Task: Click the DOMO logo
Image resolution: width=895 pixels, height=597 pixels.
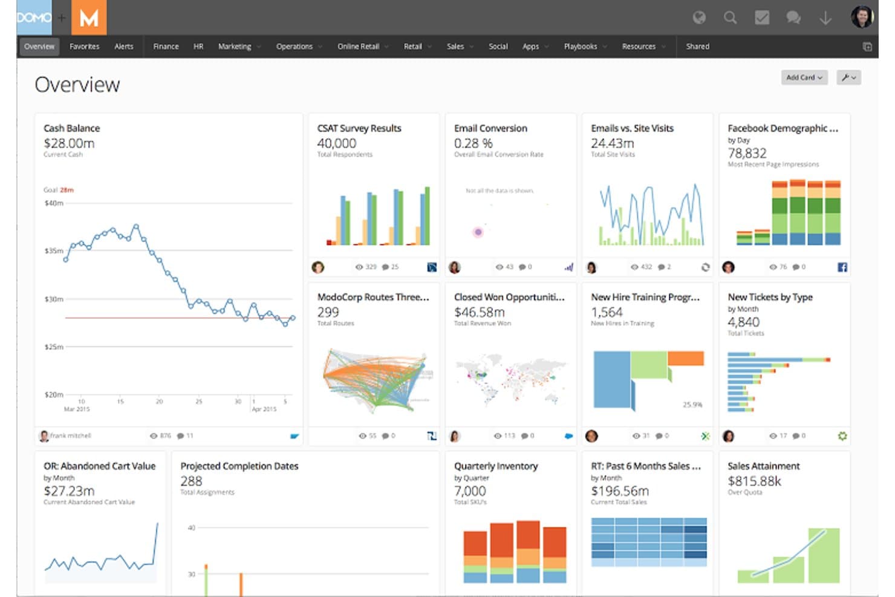Action: click(x=34, y=18)
